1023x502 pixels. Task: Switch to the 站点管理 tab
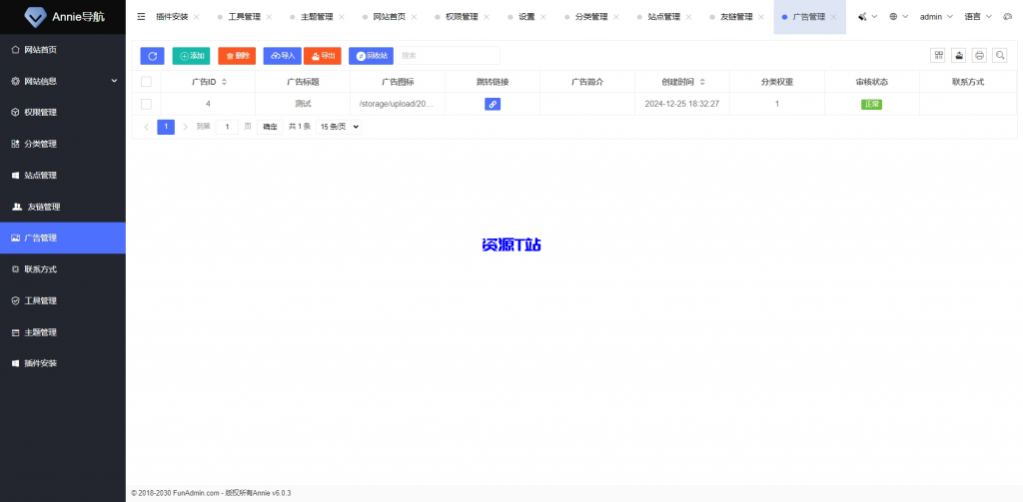click(x=664, y=17)
